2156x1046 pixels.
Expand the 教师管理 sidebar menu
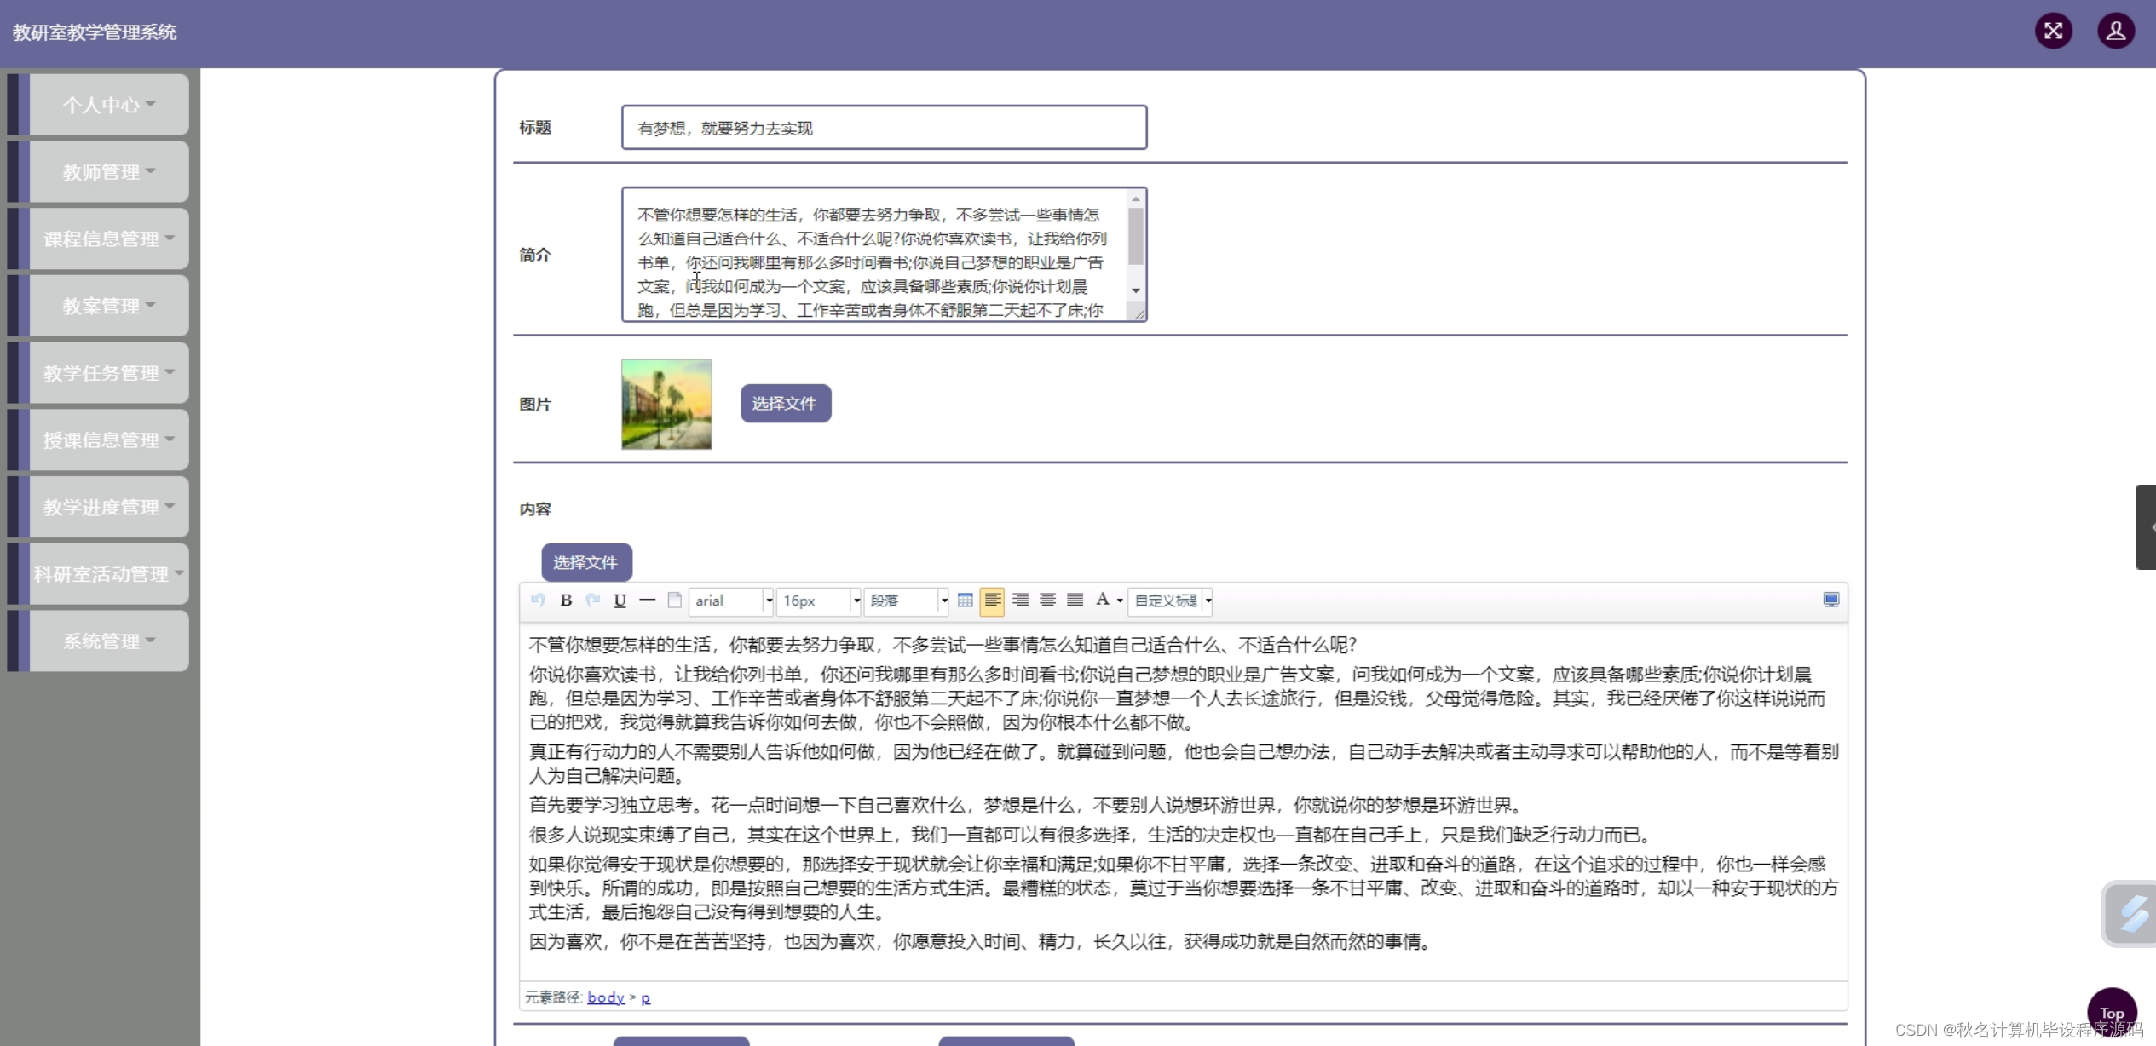point(102,171)
